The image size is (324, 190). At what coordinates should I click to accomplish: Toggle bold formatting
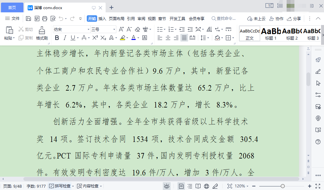[x=57, y=38]
